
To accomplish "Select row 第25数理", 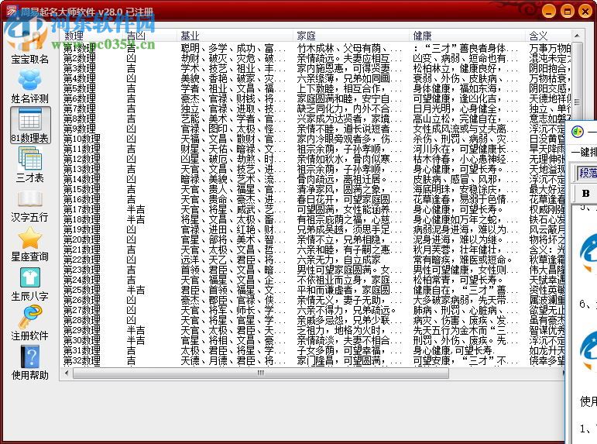I will [313, 291].
